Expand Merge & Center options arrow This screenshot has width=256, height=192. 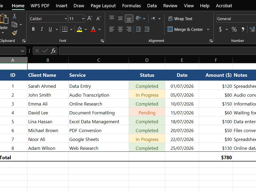click(208, 29)
